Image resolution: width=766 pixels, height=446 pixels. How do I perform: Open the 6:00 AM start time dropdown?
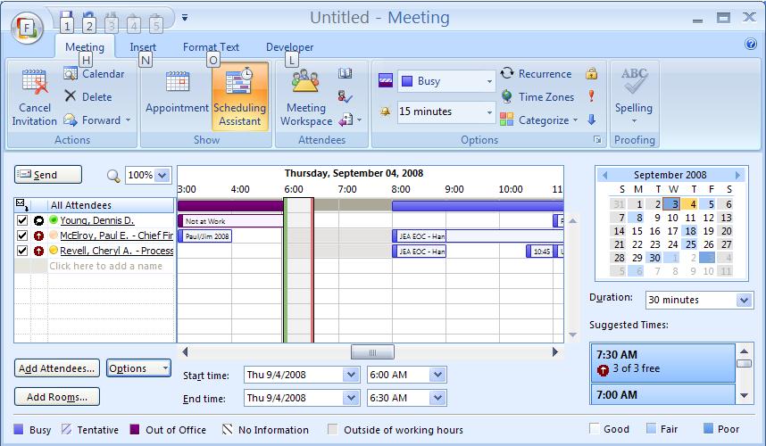[x=437, y=375]
